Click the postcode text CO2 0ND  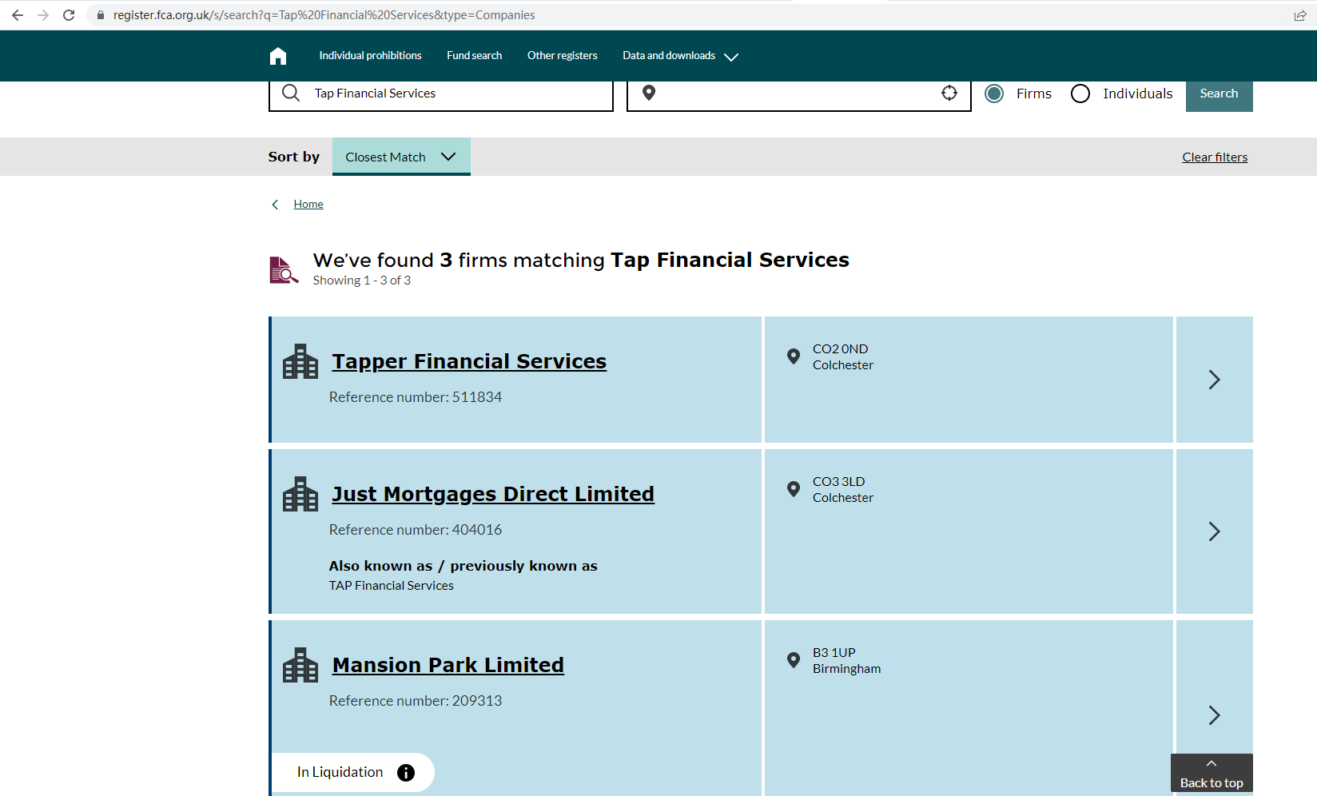point(841,349)
